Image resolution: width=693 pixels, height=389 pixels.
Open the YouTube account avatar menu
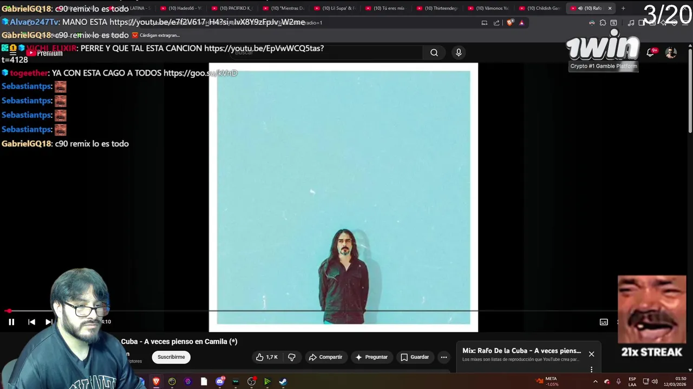click(671, 52)
